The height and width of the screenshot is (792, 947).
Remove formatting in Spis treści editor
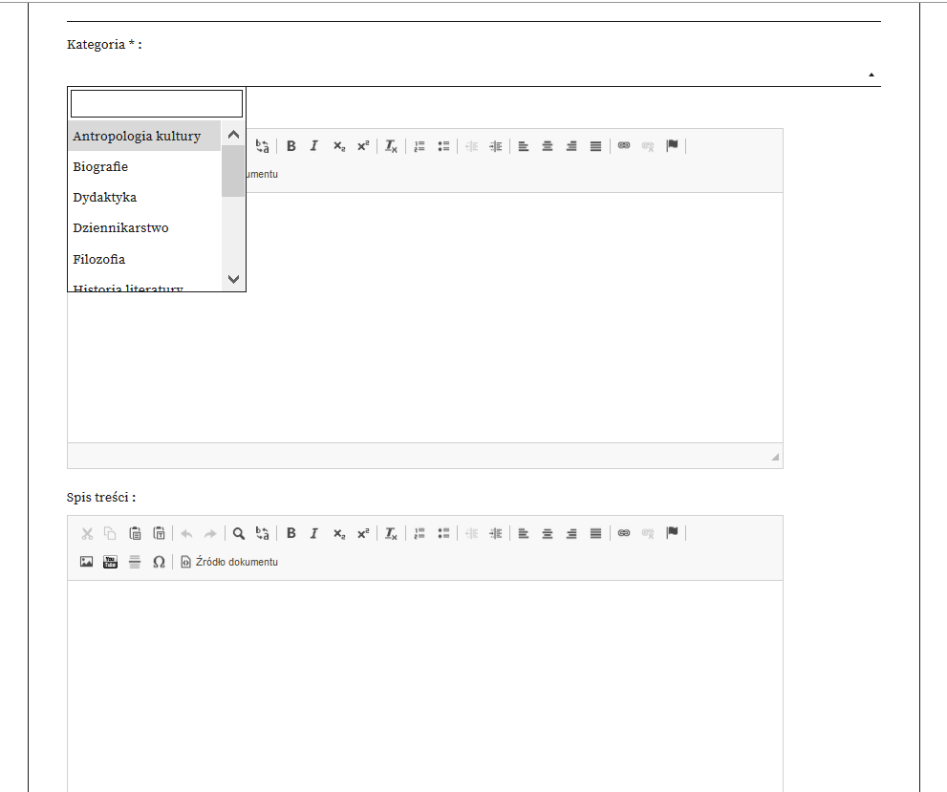click(391, 533)
